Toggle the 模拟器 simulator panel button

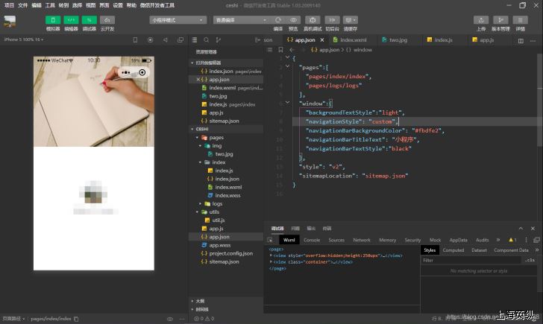[53, 20]
